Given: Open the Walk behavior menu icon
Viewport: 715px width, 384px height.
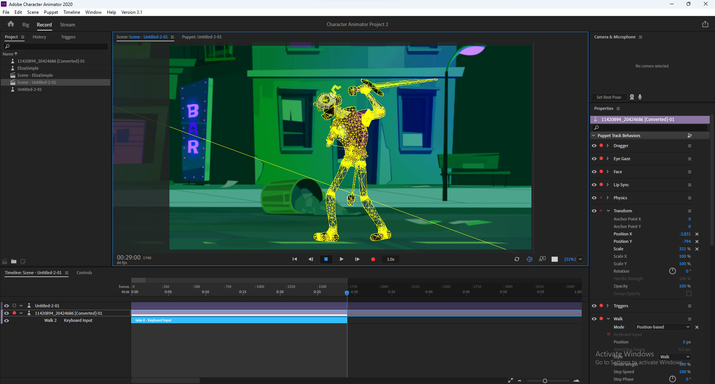Looking at the screenshot, I should [690, 319].
